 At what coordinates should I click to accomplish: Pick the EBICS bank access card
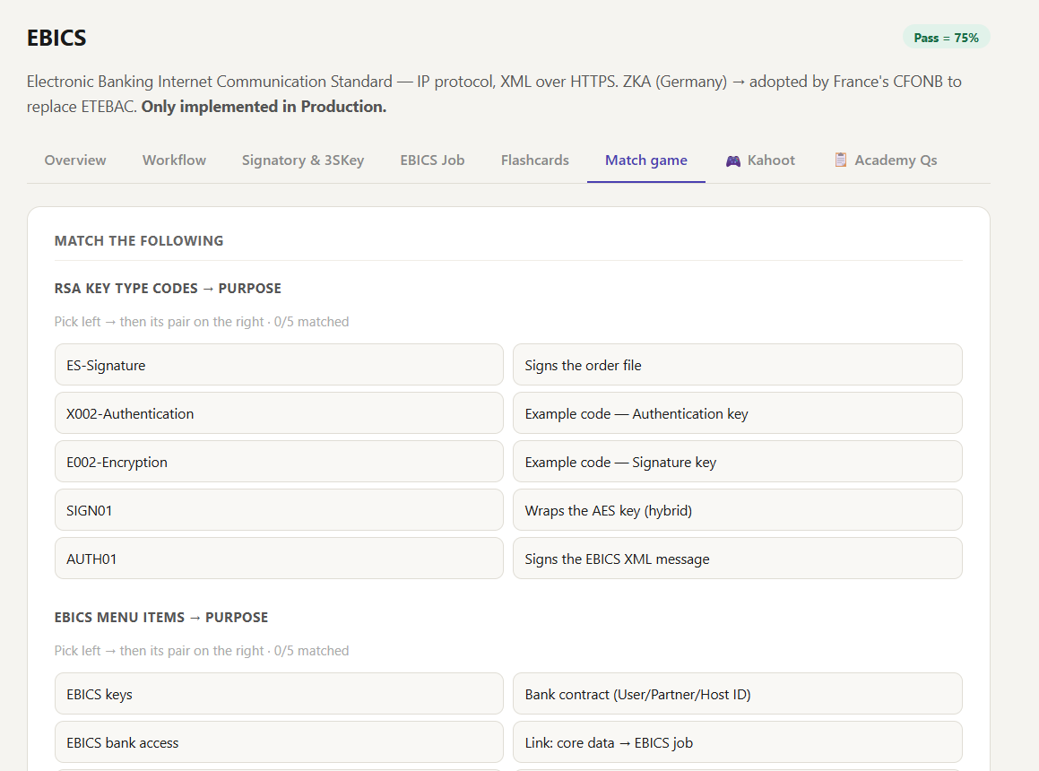(279, 741)
